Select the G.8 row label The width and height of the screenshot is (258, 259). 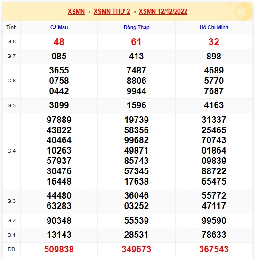pos(11,41)
